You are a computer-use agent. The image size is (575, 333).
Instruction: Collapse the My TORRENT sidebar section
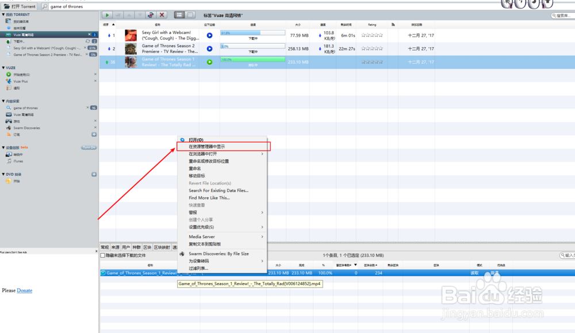pyautogui.click(x=3, y=15)
